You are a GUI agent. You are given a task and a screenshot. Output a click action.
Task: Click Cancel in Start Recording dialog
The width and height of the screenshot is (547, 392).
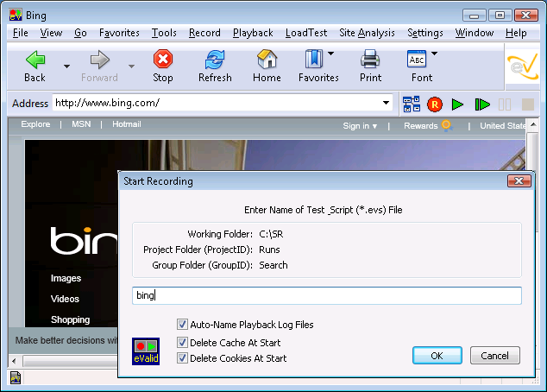pos(494,356)
